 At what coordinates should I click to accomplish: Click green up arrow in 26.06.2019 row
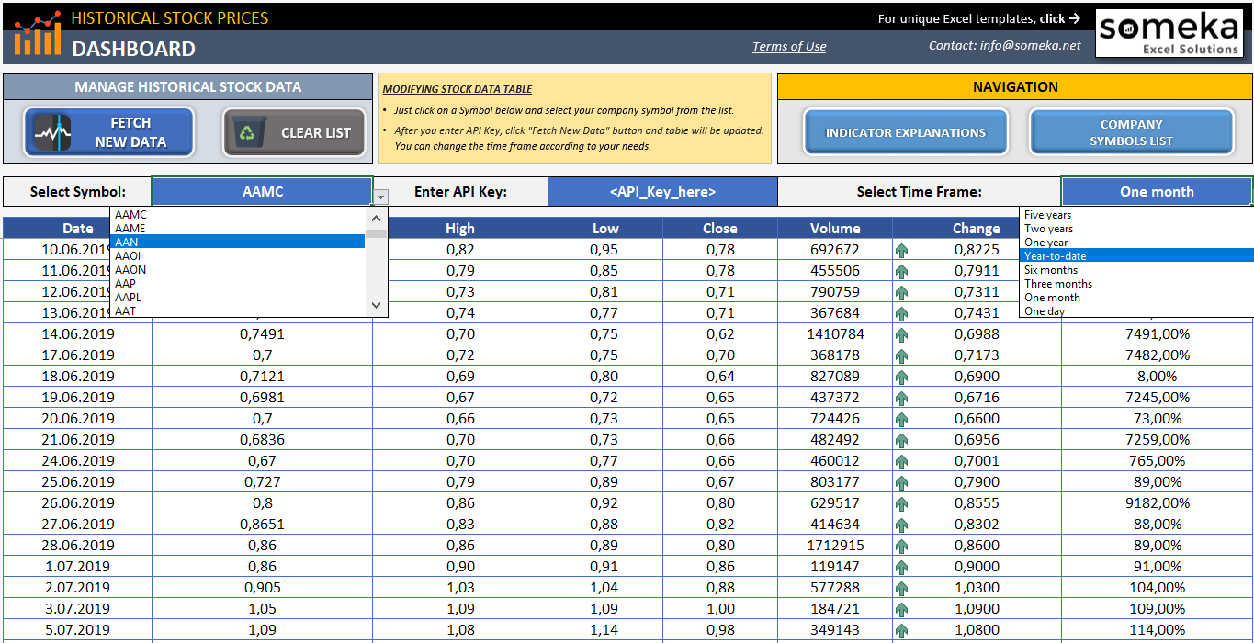(901, 503)
